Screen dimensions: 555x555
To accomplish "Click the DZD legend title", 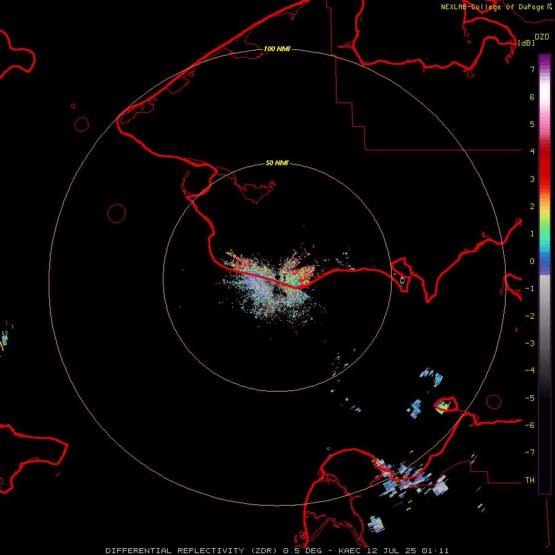I will pyautogui.click(x=542, y=37).
